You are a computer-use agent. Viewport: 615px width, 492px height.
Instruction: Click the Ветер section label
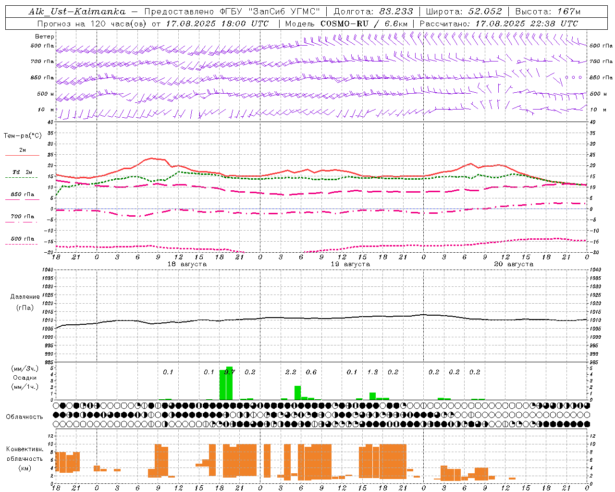[x=45, y=37]
